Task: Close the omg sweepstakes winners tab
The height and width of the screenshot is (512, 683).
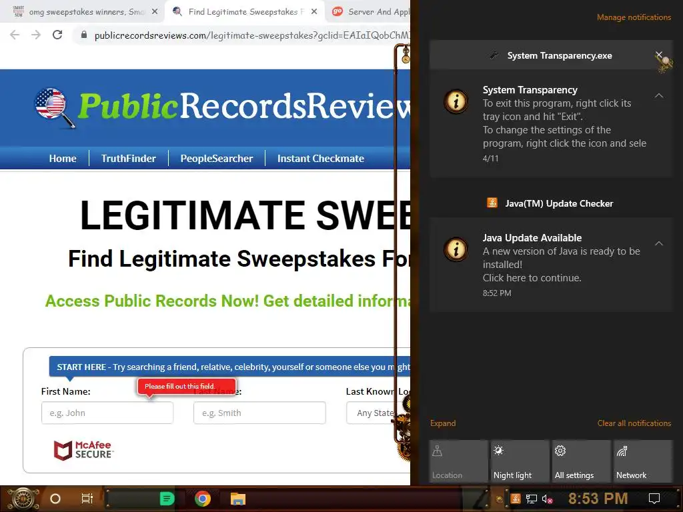Action: [x=155, y=12]
